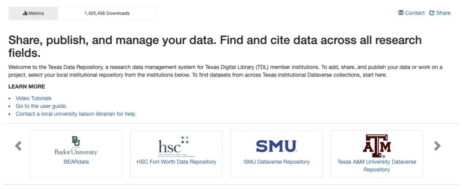This screenshot has height=189, width=462.
Task: Click the Share arrow icon
Action: (432, 13)
